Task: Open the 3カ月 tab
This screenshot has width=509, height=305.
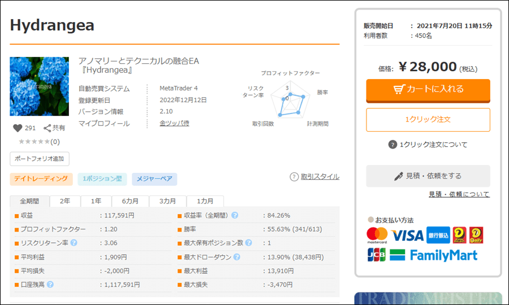Action: [167, 201]
